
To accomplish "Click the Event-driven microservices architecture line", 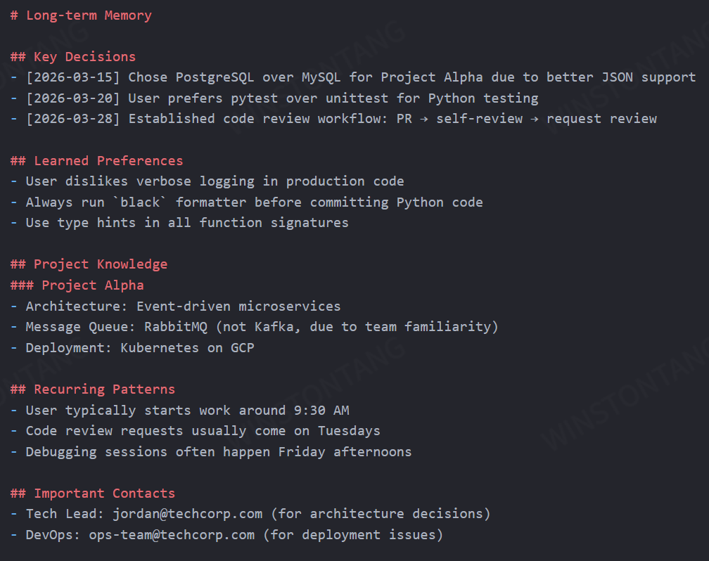I will 179,307.
